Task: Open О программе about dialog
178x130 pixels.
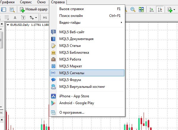Action: click(x=87, y=112)
